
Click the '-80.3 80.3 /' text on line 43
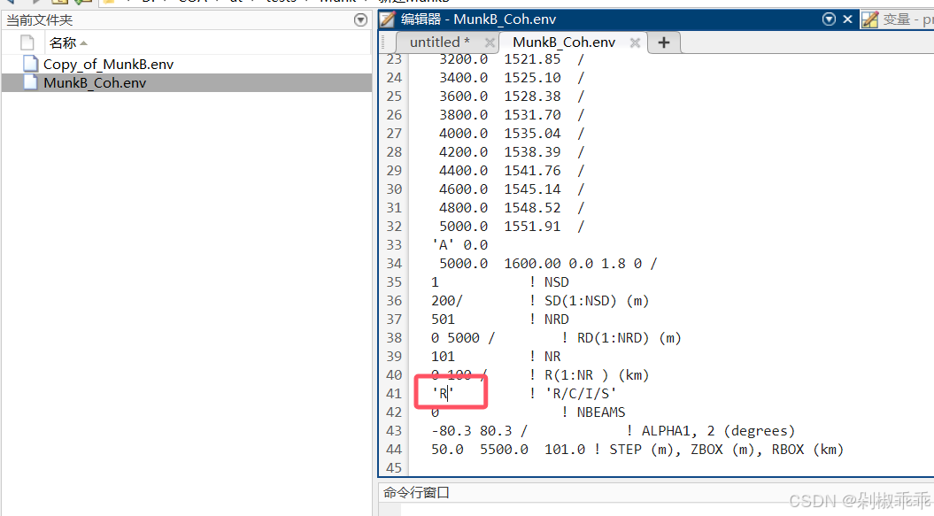click(480, 431)
